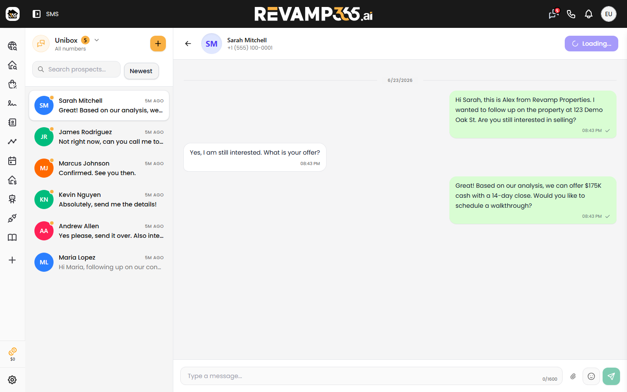Click the SMS label in top bar

(52, 14)
